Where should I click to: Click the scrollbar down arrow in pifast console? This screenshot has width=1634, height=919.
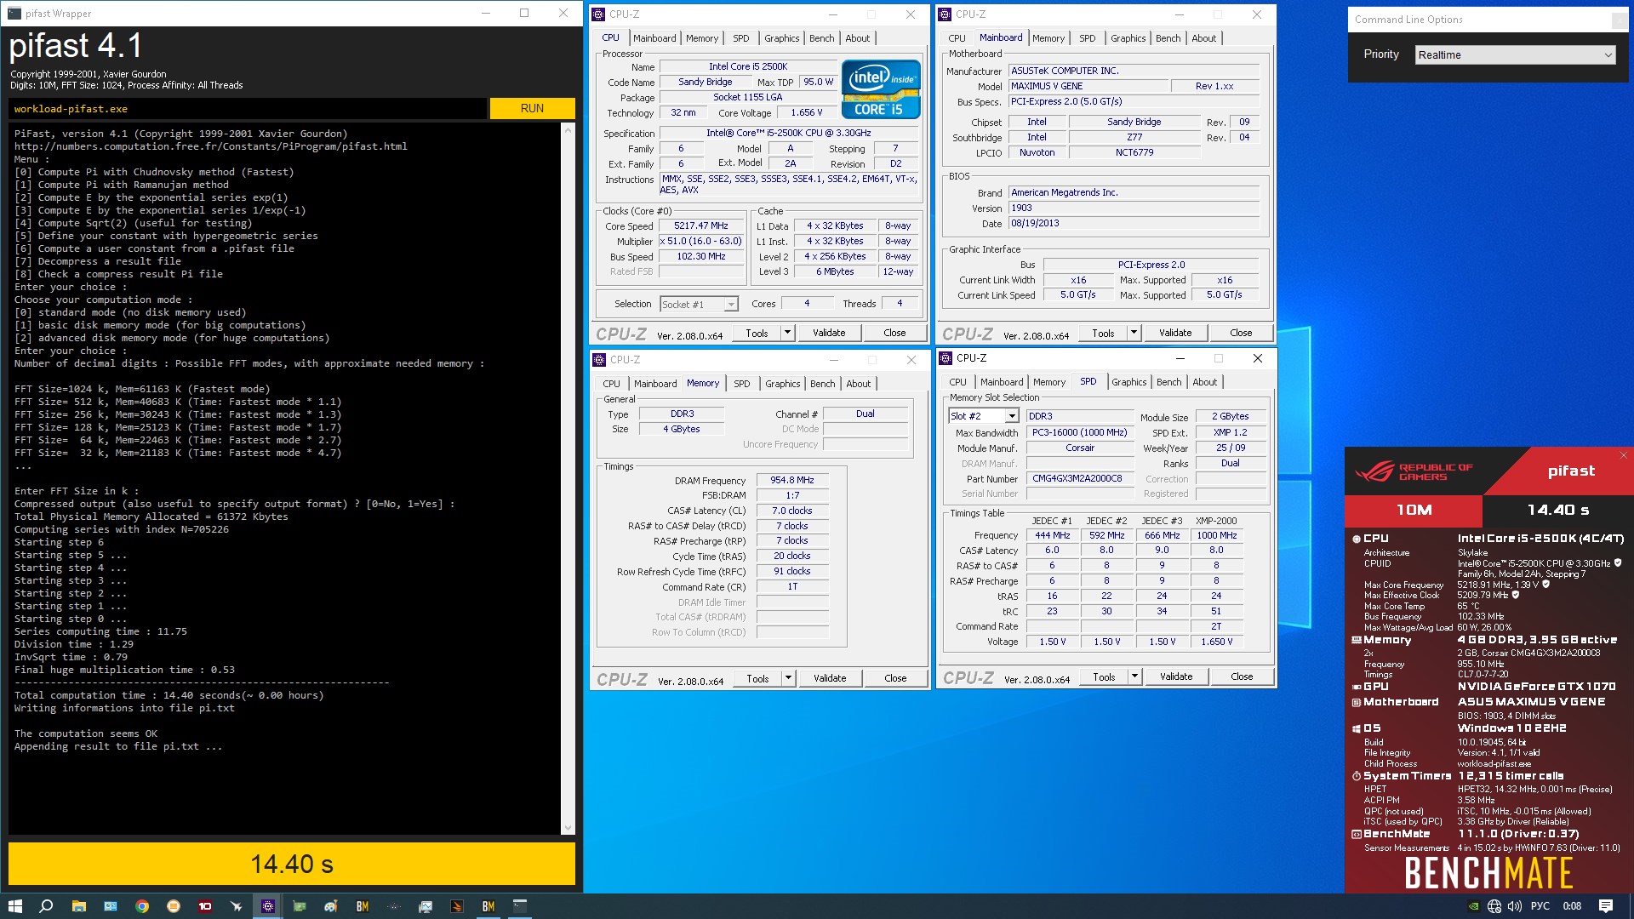(568, 828)
